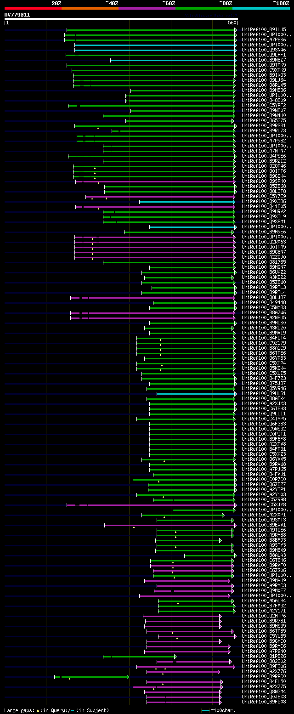
Task: Click the cyan ~100% identity legend segment
Action: [x=261, y=8]
